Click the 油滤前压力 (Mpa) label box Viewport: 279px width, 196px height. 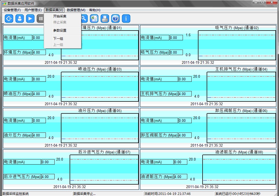(x=157, y=177)
